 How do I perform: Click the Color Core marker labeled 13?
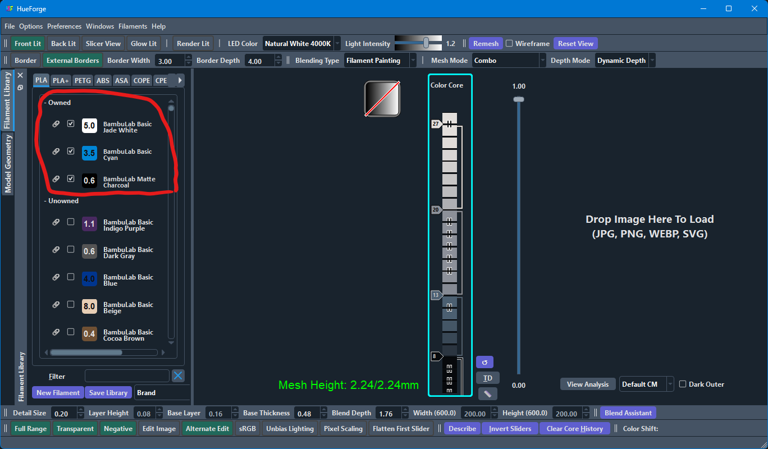tap(437, 295)
